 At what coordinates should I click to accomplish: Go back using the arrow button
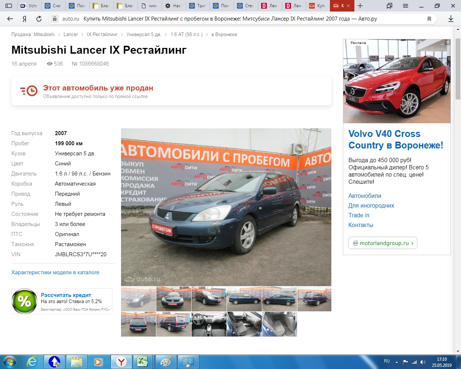tap(10, 19)
